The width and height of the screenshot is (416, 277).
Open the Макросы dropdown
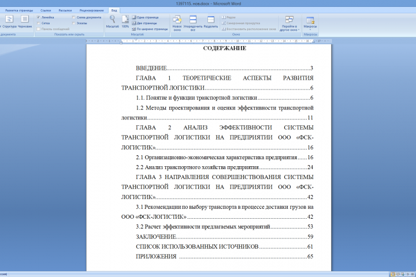click(310, 23)
